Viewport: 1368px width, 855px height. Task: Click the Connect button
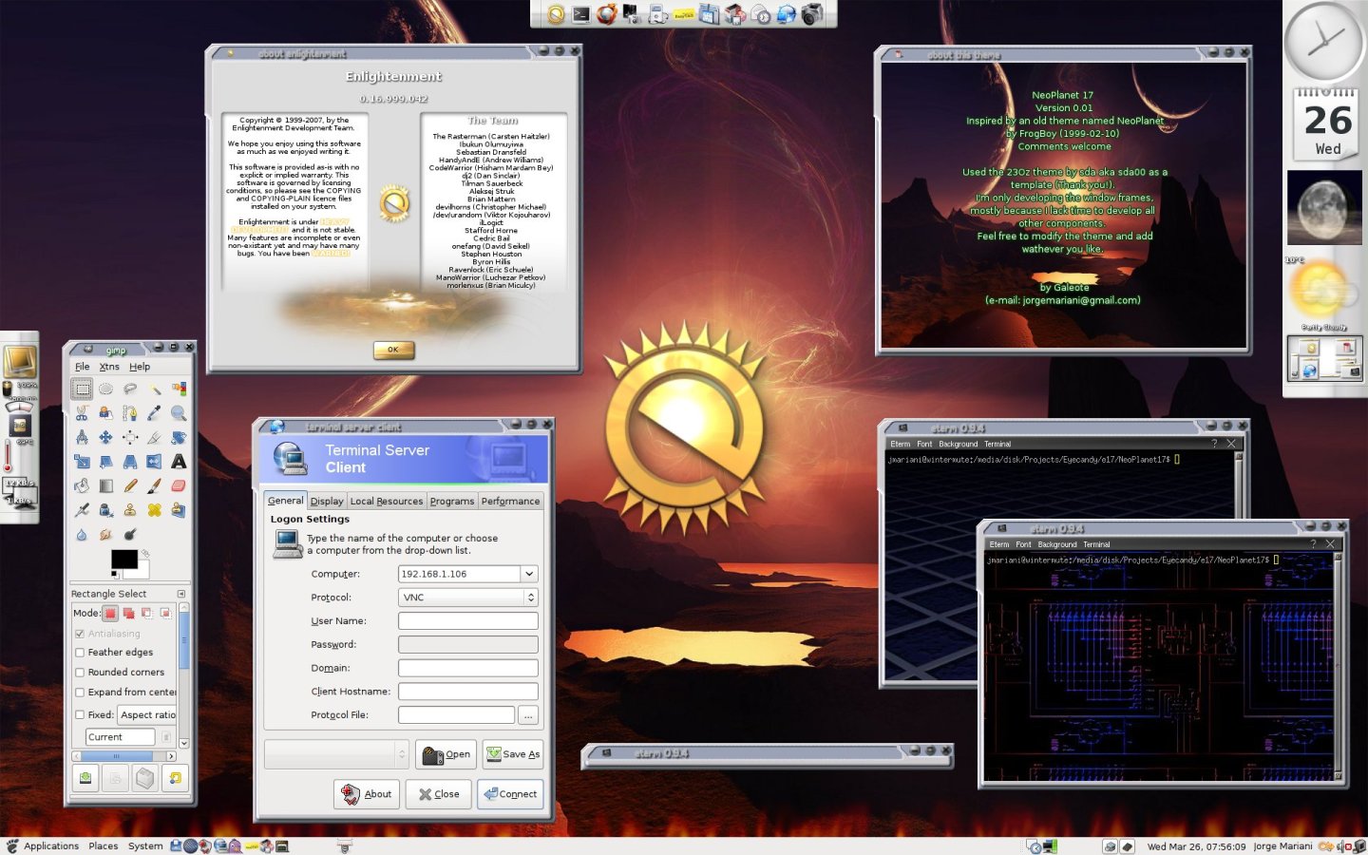click(x=510, y=794)
